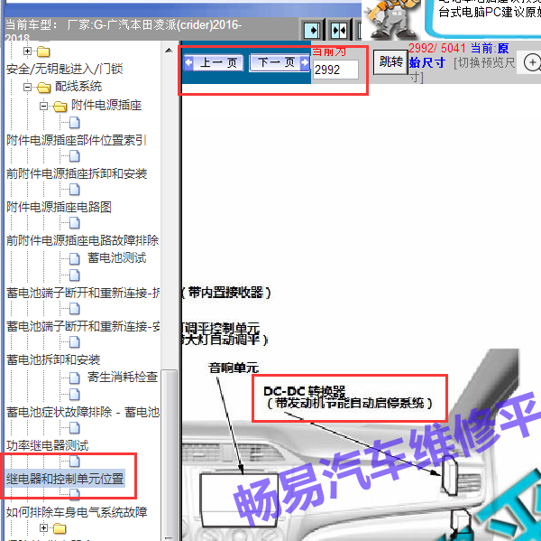Click the (带内置接收器) diagram label
Image resolution: width=541 pixels, height=541 pixels.
(x=226, y=293)
